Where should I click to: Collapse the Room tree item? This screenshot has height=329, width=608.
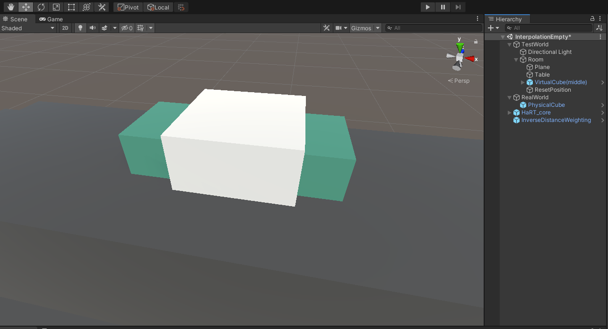(x=516, y=60)
